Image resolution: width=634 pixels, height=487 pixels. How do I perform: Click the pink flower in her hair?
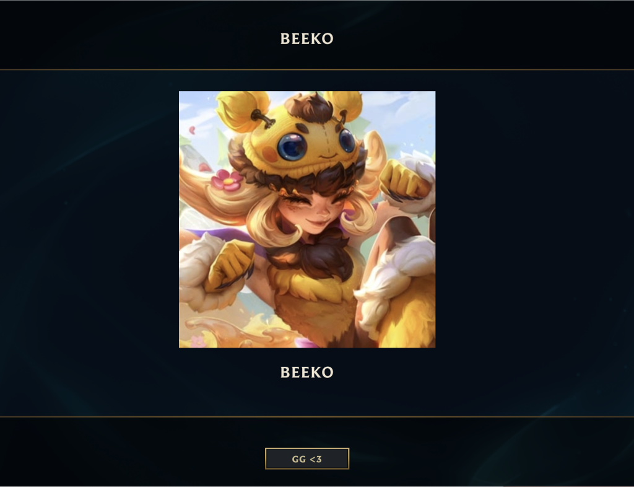pos(227,180)
